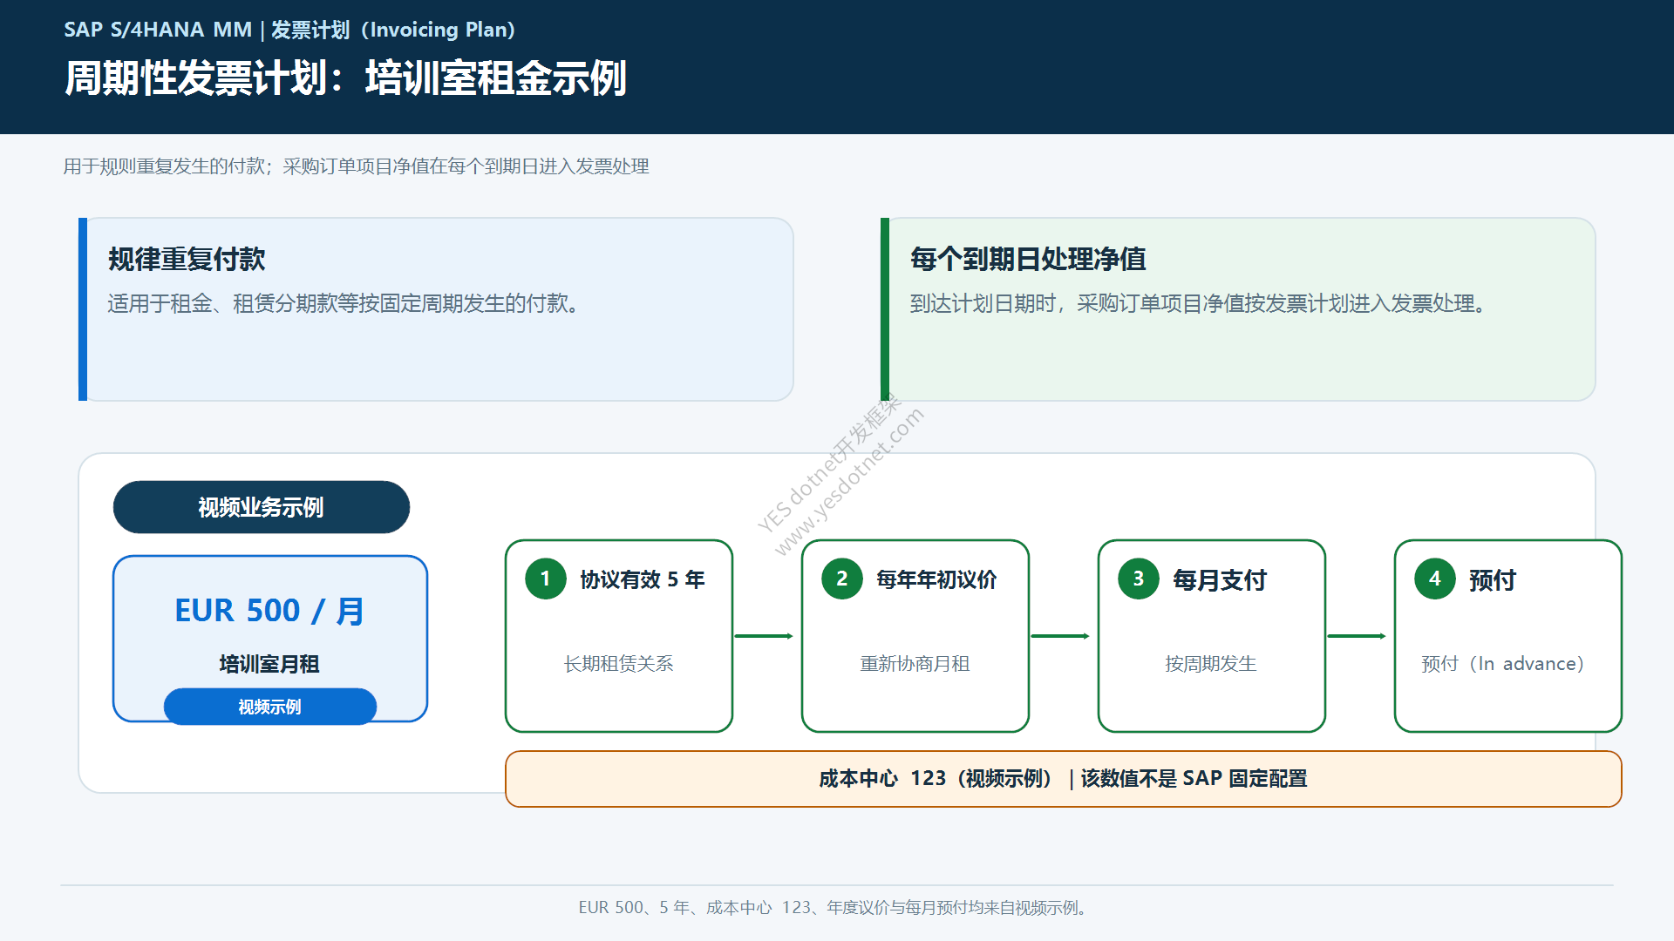1674x941 pixels.
Task: Click the footer note starting EUR 500、5 年
Action: (835, 908)
